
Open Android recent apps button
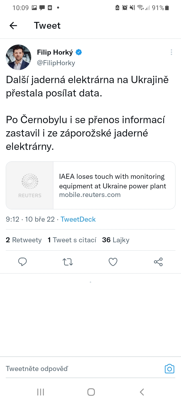coord(40,392)
